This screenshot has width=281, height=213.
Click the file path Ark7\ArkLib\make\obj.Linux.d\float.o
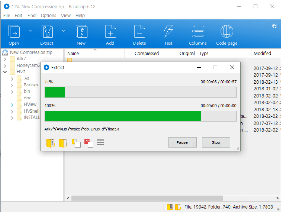click(82, 129)
